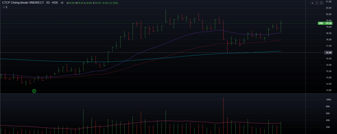Click the 19.30 current price label
The width and height of the screenshot is (337, 134).
point(328,23)
